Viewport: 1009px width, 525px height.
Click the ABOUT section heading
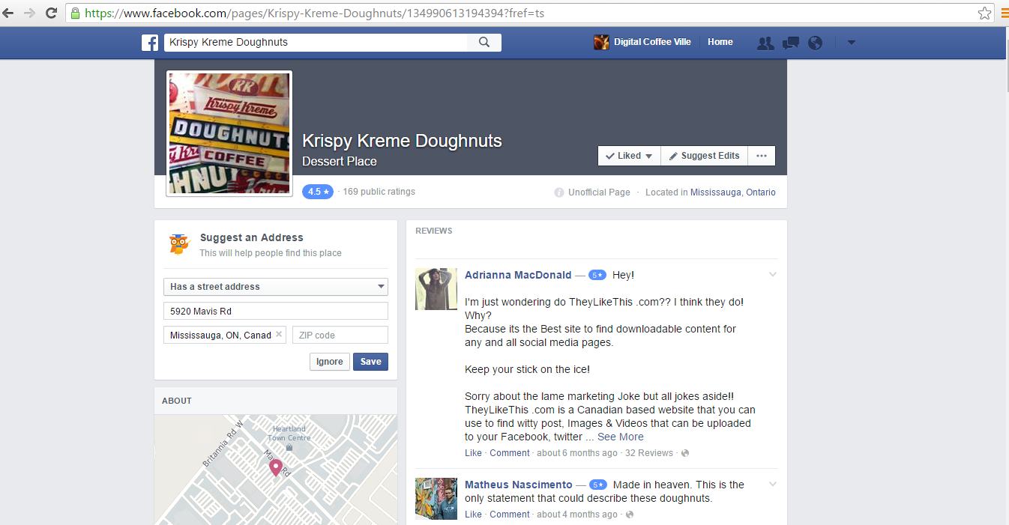coord(177,401)
